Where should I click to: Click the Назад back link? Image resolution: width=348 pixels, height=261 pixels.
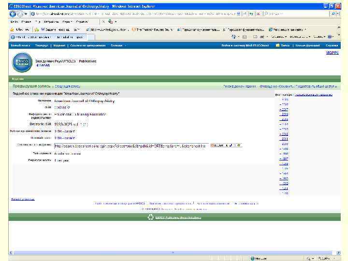click(x=43, y=65)
